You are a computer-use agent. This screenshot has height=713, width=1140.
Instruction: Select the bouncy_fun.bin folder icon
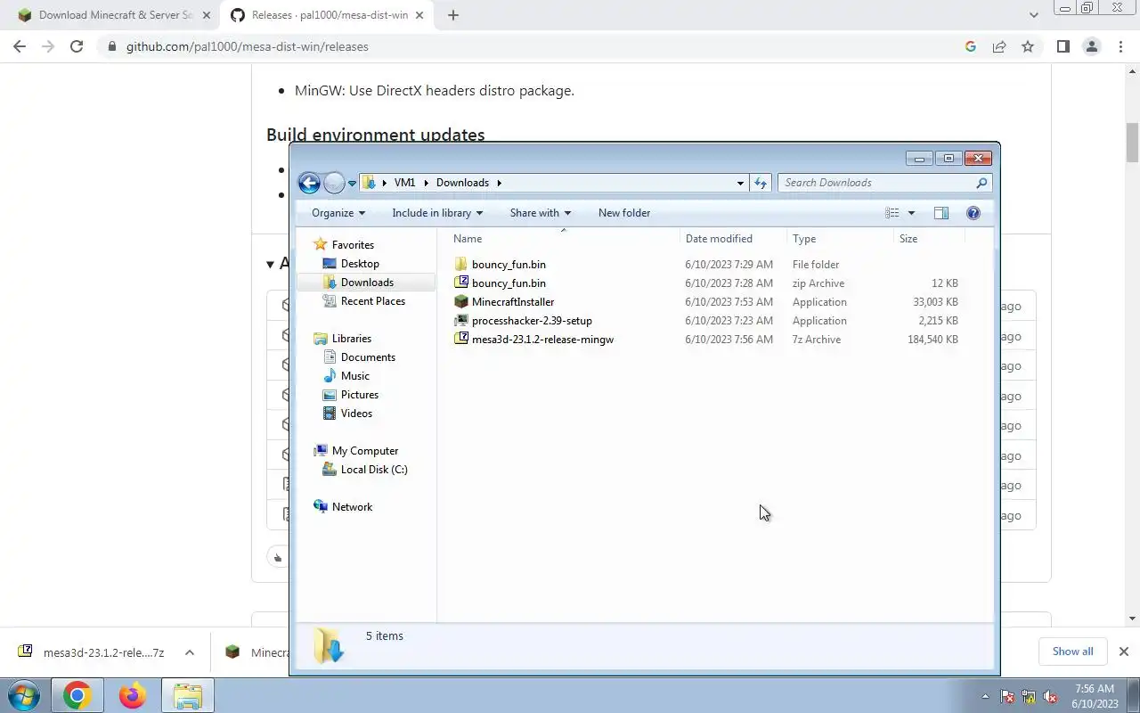460,265
